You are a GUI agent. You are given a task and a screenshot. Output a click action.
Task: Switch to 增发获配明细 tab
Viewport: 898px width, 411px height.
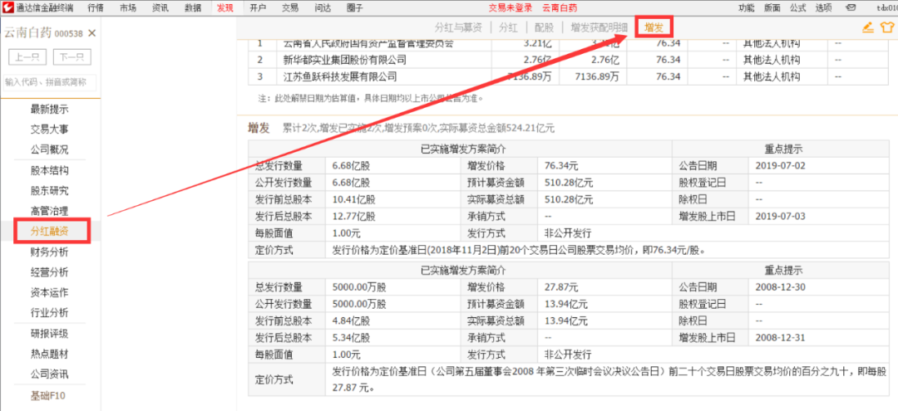pyautogui.click(x=599, y=27)
